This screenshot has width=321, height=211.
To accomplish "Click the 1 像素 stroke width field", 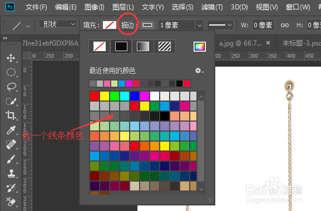I will tap(177, 26).
